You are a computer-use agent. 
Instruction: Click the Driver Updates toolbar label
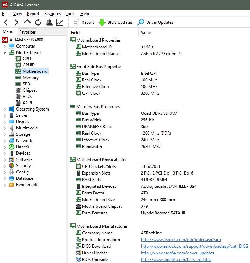coord(160,22)
